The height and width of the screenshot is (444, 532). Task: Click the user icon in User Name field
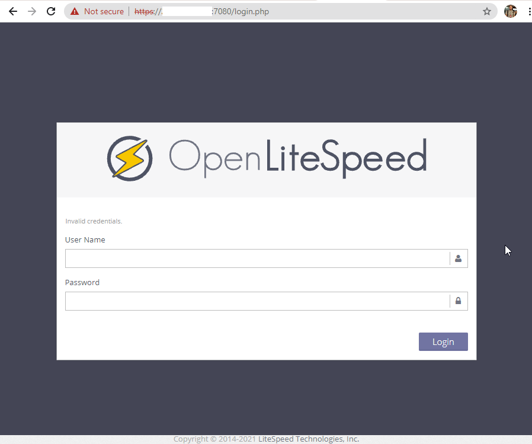pyautogui.click(x=458, y=258)
